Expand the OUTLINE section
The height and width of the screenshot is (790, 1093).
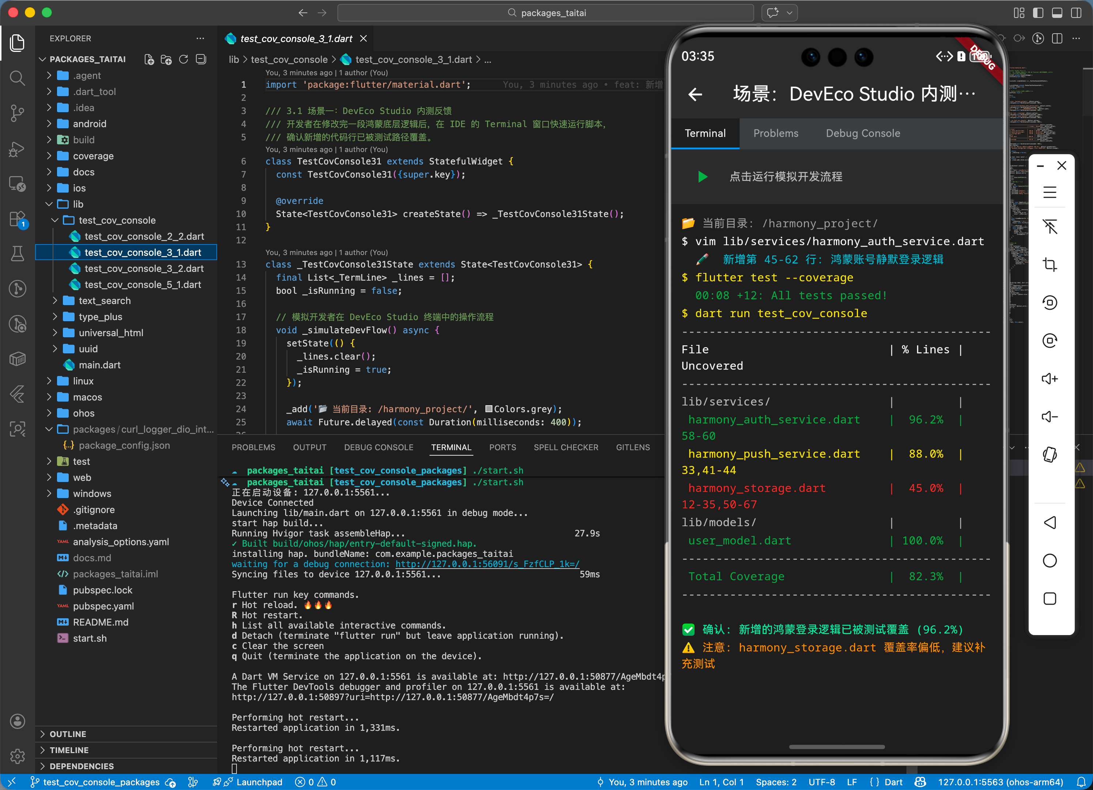pyautogui.click(x=68, y=734)
